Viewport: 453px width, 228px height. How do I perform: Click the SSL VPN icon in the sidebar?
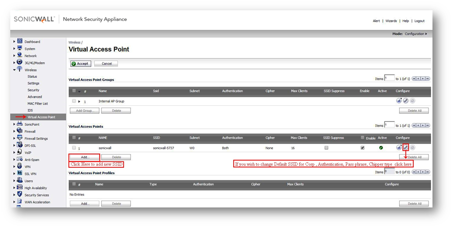pyautogui.click(x=20, y=173)
